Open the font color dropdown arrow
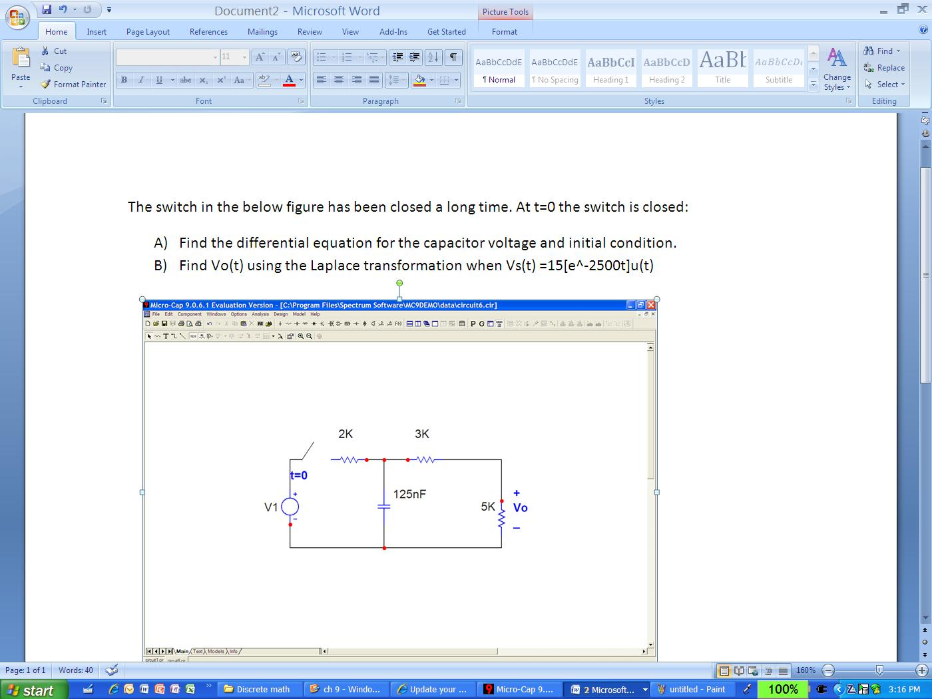This screenshot has width=932, height=699. pyautogui.click(x=301, y=80)
